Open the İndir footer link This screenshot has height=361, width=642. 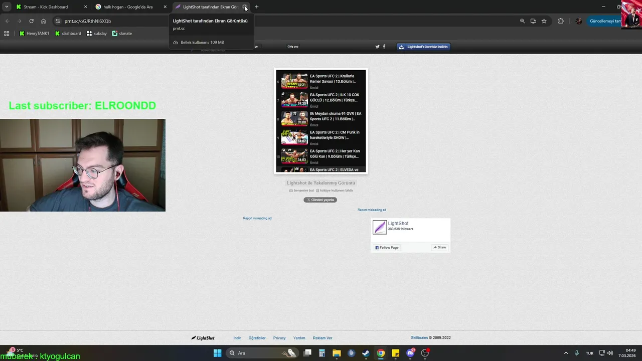[237, 338]
